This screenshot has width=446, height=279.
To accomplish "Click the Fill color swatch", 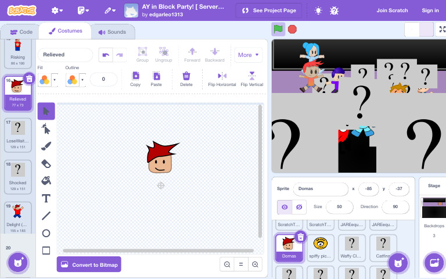I will 44,80.
